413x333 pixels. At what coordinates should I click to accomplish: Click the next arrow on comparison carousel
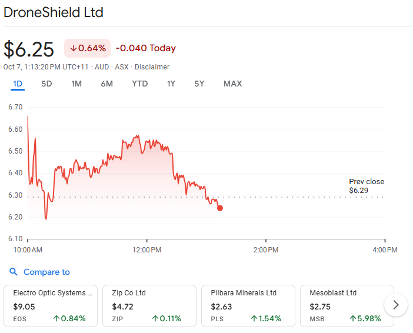[x=396, y=305]
